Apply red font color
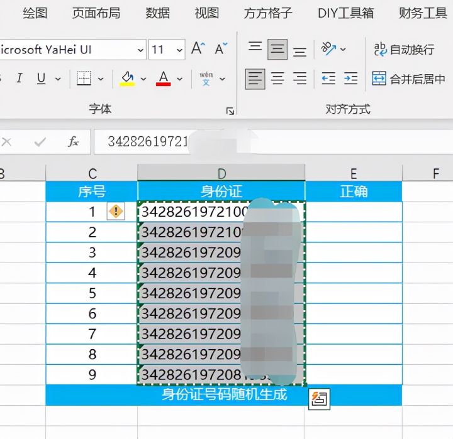This screenshot has height=439, width=453. pyautogui.click(x=163, y=79)
